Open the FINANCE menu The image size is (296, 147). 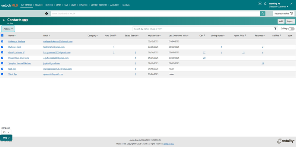click(x=84, y=5)
